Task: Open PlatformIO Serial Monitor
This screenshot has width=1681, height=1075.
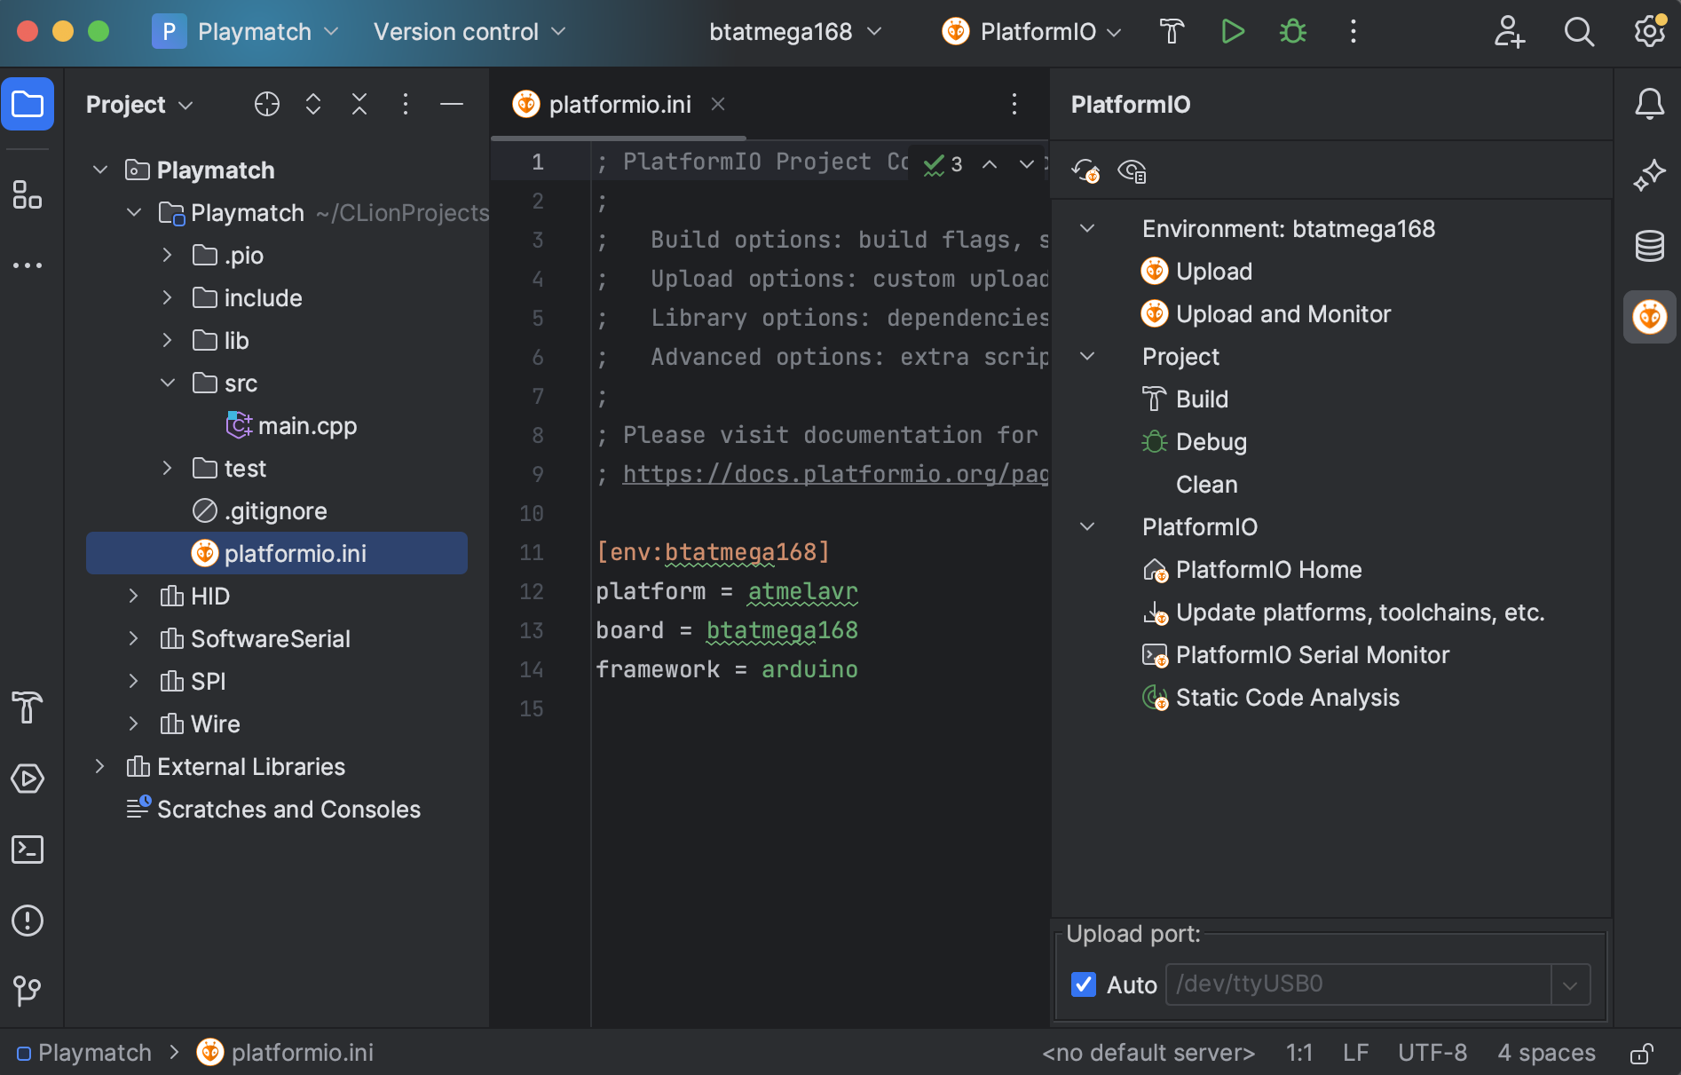Action: 1296,655
